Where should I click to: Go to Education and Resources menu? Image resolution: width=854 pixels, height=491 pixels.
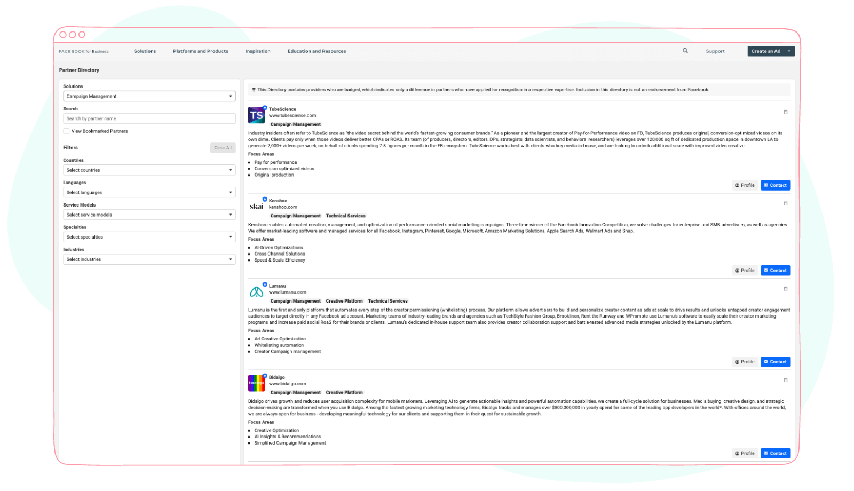click(317, 51)
